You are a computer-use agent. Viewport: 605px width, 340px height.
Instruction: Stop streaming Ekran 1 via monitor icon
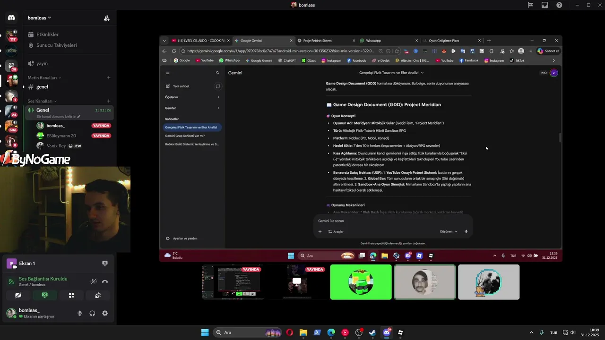click(105, 263)
